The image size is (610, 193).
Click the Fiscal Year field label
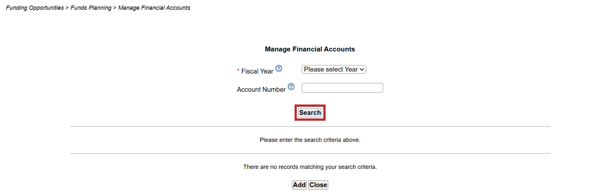point(257,72)
